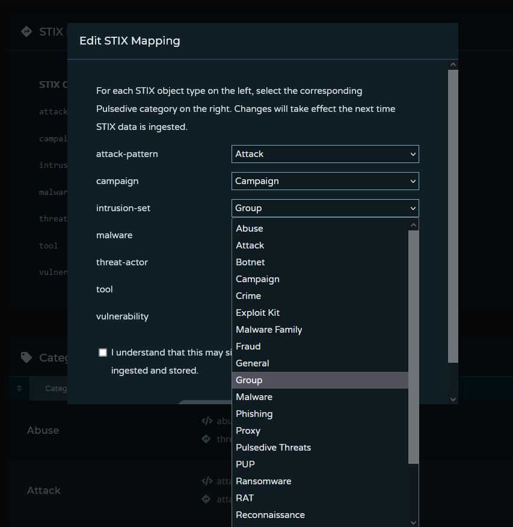Click the dialog's vertical scrollbar thumb

point(453,216)
